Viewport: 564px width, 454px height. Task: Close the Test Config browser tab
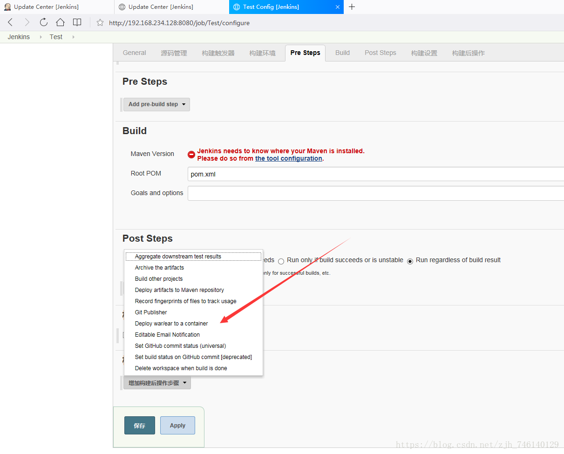338,7
